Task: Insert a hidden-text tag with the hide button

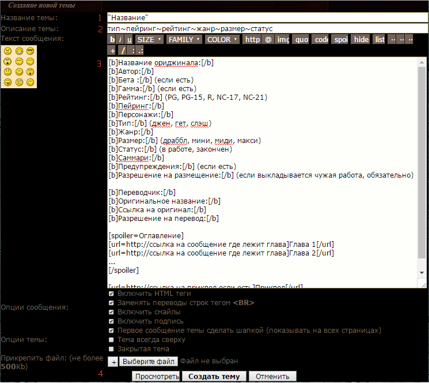Action: pyautogui.click(x=361, y=40)
